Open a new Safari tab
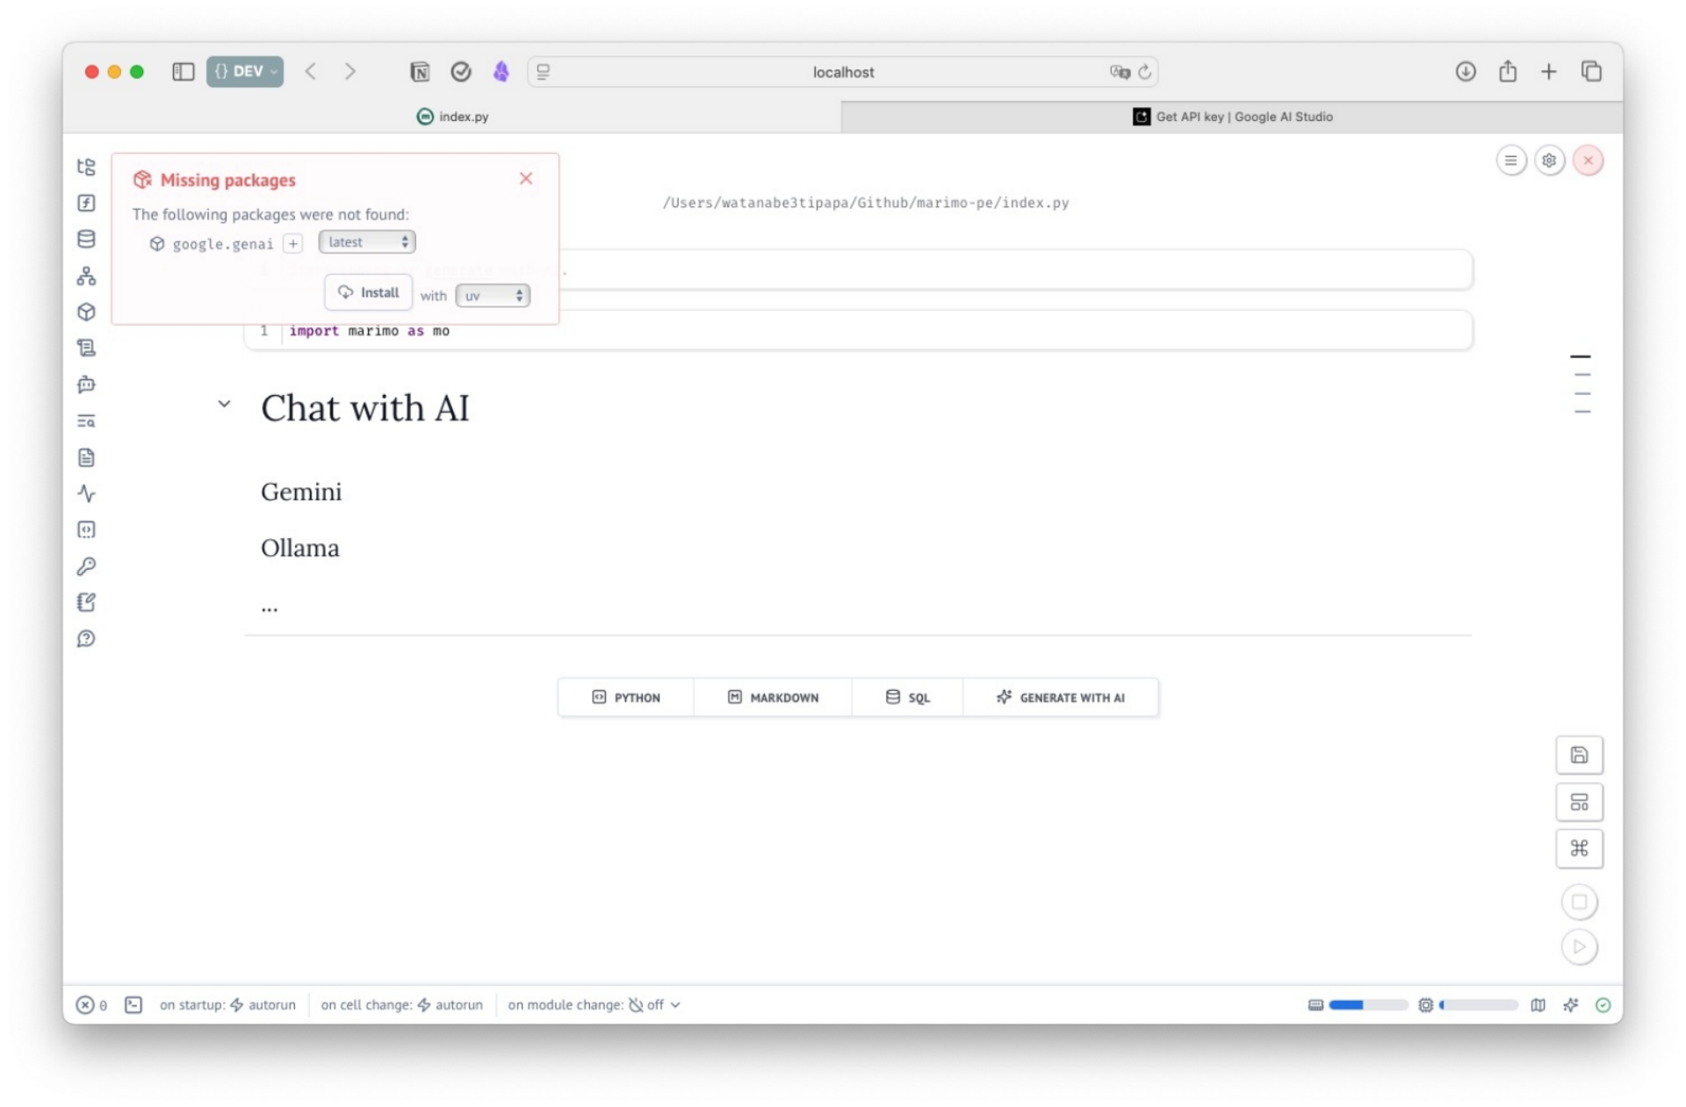The height and width of the screenshot is (1107, 1686). (1549, 72)
